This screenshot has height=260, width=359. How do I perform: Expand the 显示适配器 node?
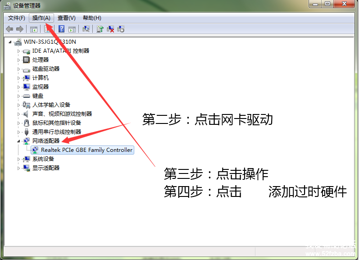pyautogui.click(x=18, y=168)
